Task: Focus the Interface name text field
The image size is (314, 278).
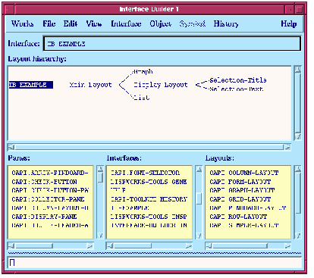Action: (x=172, y=44)
